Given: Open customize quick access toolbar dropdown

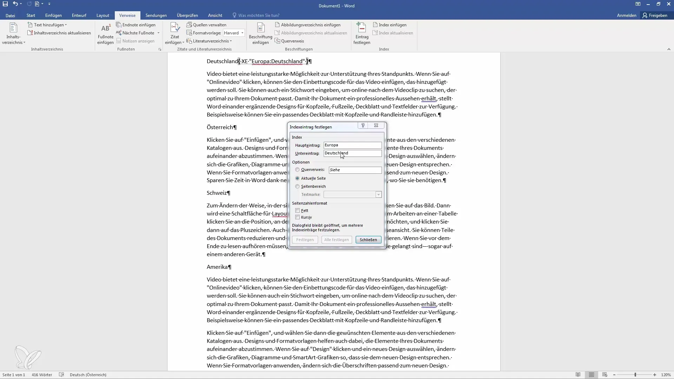Looking at the screenshot, I should 49,4.
